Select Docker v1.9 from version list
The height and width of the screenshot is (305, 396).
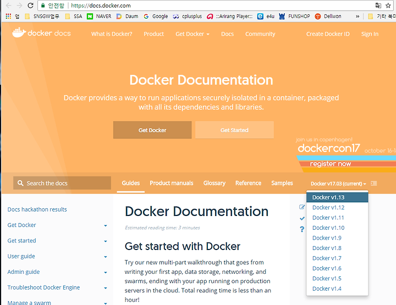(x=337, y=238)
